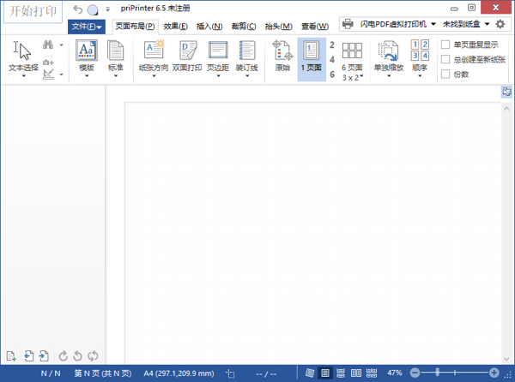Check the 份数 copies checkbox

tap(445, 75)
